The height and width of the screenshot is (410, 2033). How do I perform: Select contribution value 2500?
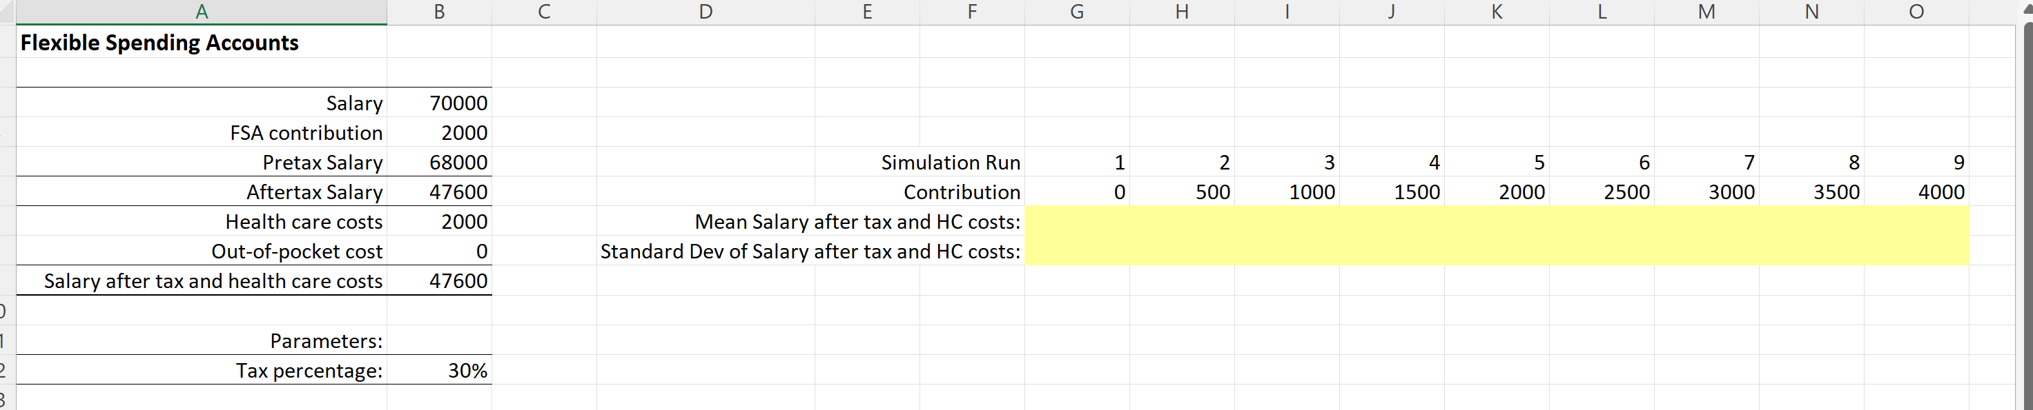[x=1602, y=192]
